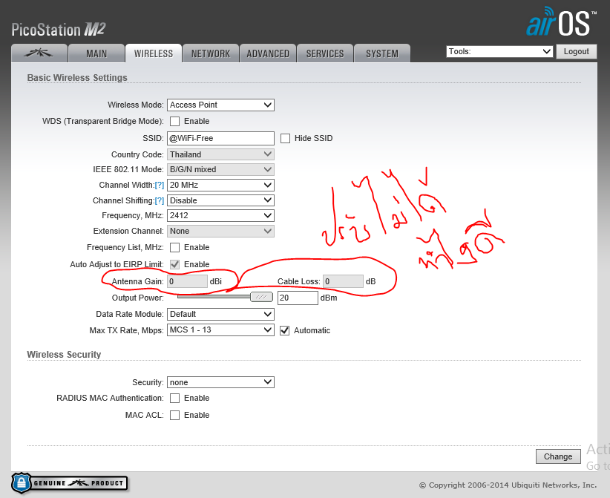Click the Change button
Viewport: 610px width, 498px height.
click(x=558, y=456)
